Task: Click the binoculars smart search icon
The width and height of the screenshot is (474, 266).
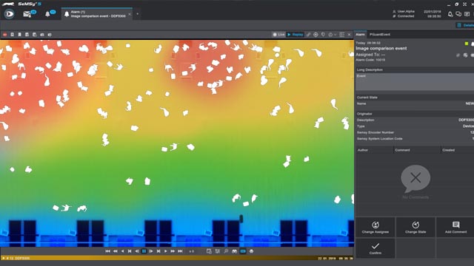Action: pos(234,251)
